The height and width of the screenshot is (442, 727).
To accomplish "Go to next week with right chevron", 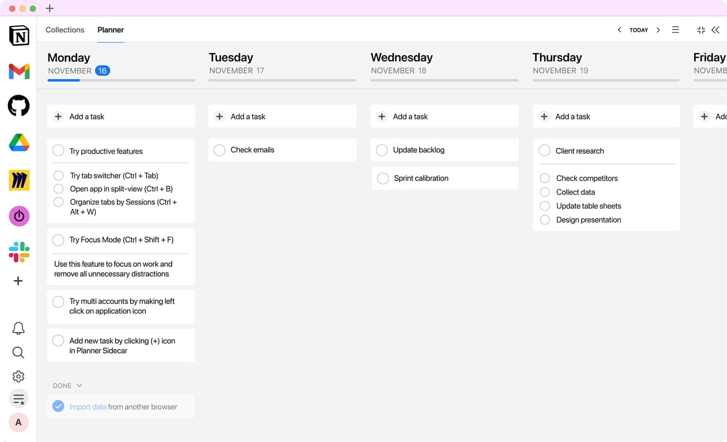I will (x=658, y=30).
